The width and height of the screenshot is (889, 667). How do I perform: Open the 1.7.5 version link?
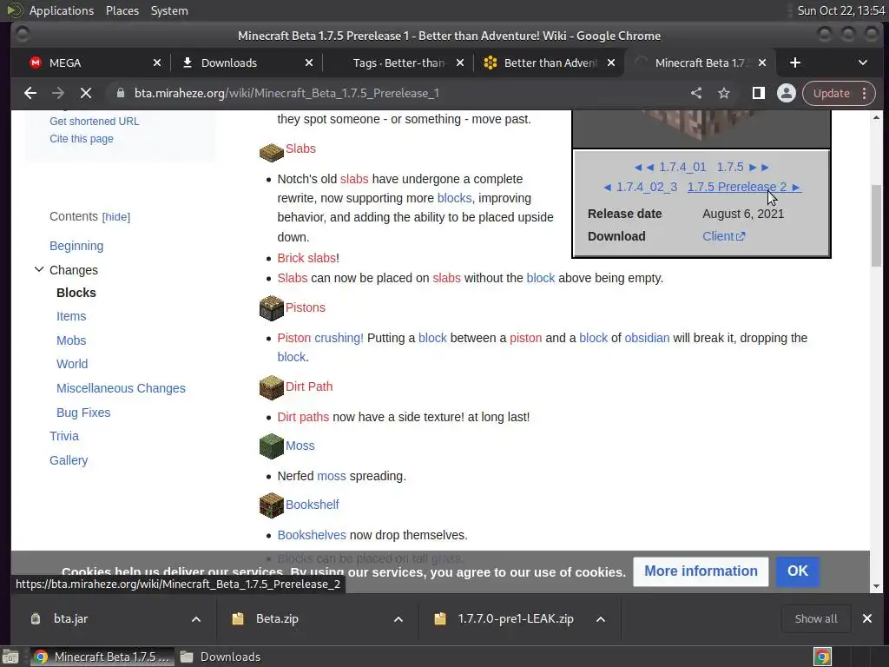click(743, 168)
